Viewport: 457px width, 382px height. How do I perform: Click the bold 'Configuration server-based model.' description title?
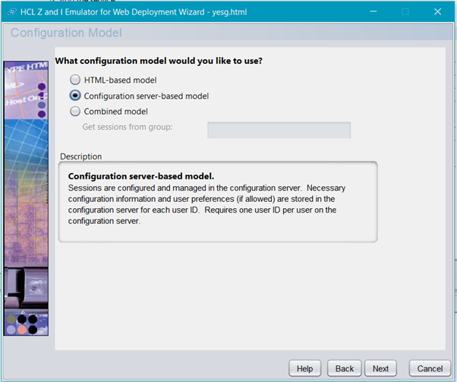tap(141, 176)
